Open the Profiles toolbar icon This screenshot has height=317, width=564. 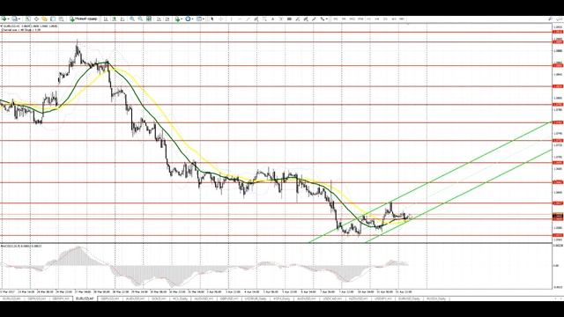point(15,18)
